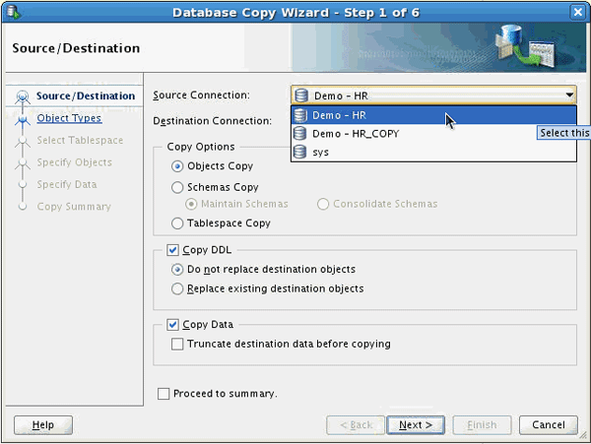Click the Source Connection label
This screenshot has width=591, height=444.
(x=201, y=95)
